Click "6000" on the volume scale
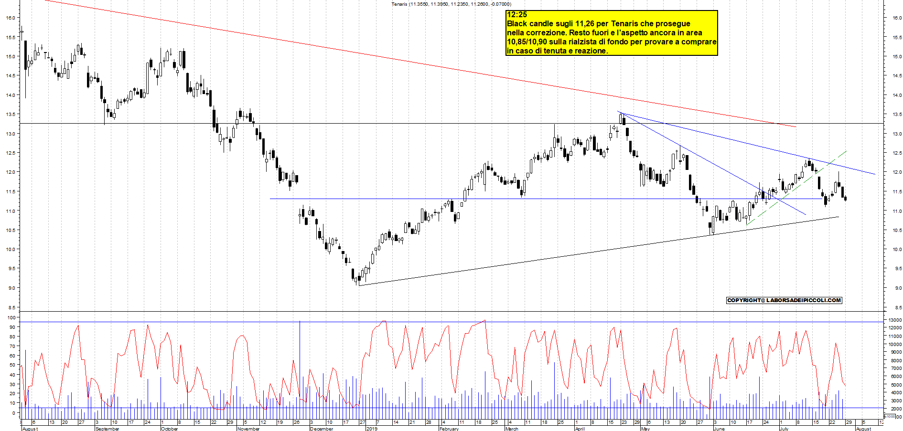This screenshot has width=903, height=431. 895,377
